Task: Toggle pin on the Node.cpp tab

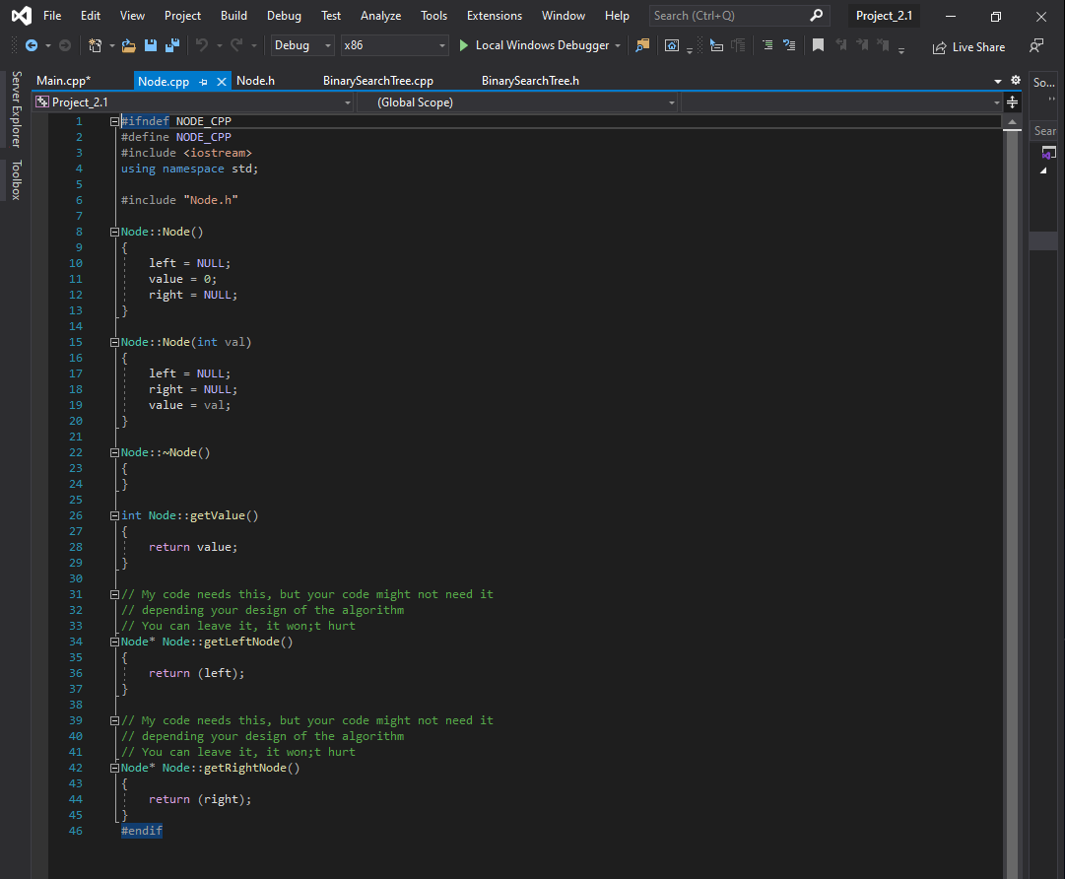Action: [203, 82]
